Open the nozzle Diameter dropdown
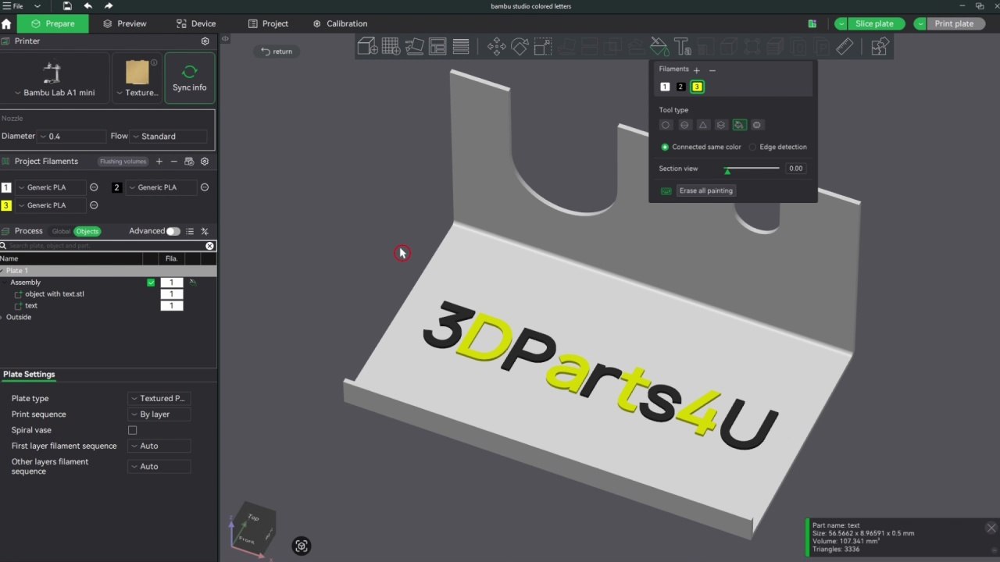The width and height of the screenshot is (1000, 562). pos(72,136)
